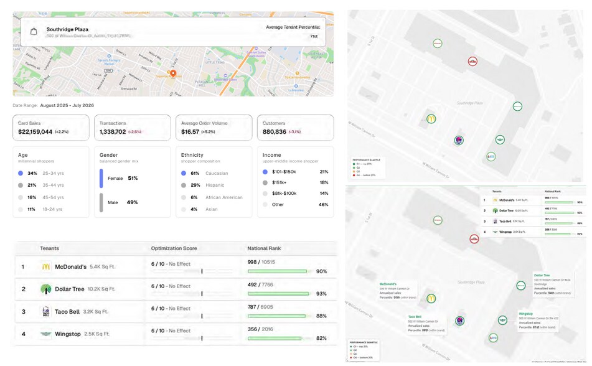
Task: Open the Dollar Tree tooltip card on the map
Action: point(553,284)
